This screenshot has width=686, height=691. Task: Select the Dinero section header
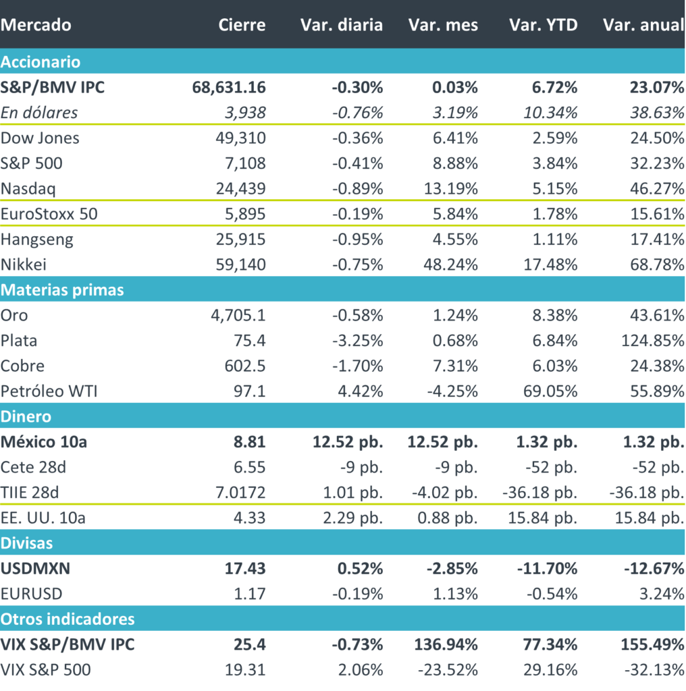(x=26, y=416)
